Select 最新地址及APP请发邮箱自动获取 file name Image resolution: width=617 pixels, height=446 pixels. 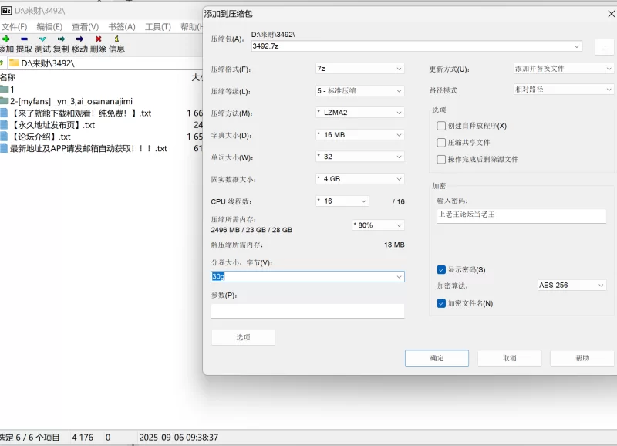click(89, 148)
